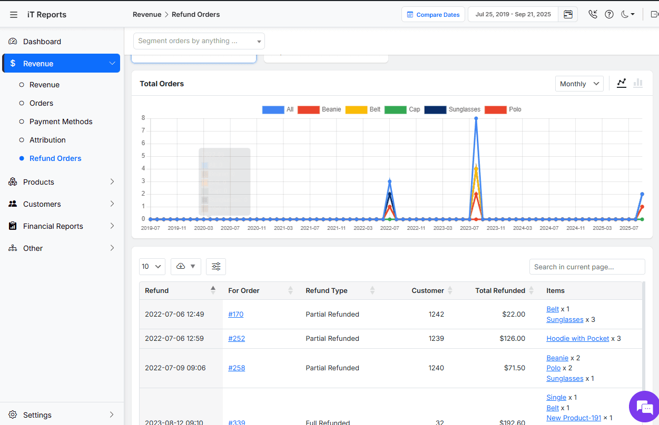The height and width of the screenshot is (425, 659).
Task: Click the phone support icon
Action: click(x=593, y=14)
